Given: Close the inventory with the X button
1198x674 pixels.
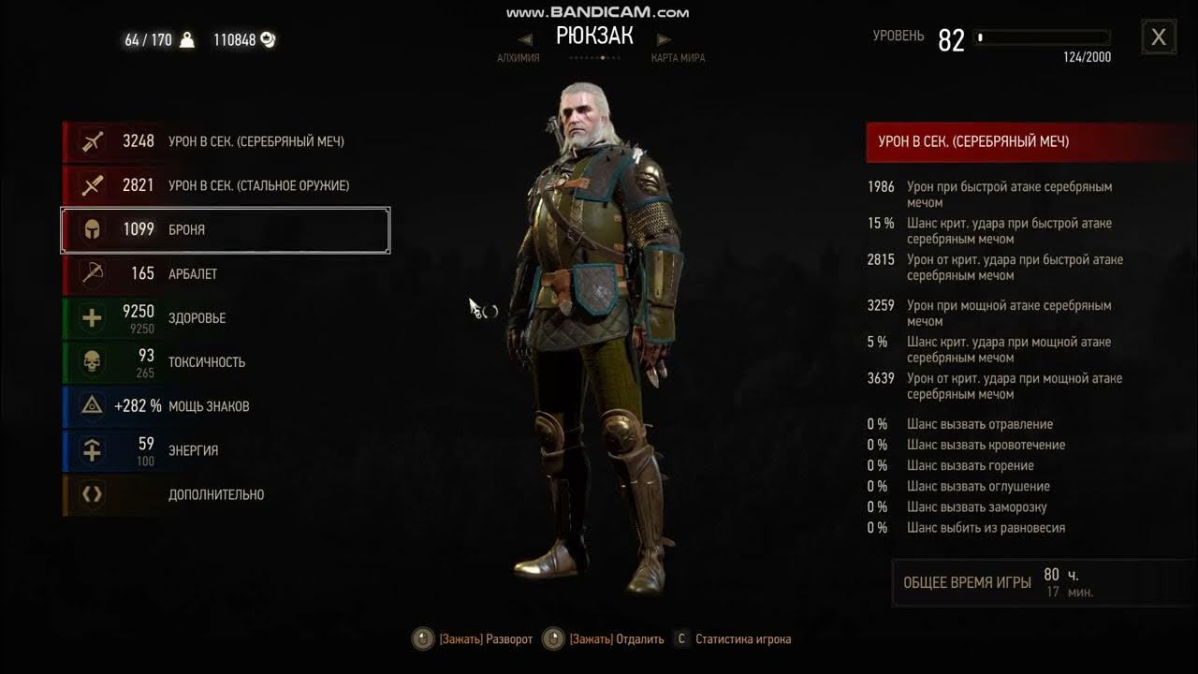Looking at the screenshot, I should pos(1159,37).
